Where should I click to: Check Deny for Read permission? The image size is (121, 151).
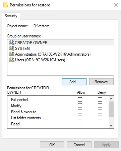100,124
